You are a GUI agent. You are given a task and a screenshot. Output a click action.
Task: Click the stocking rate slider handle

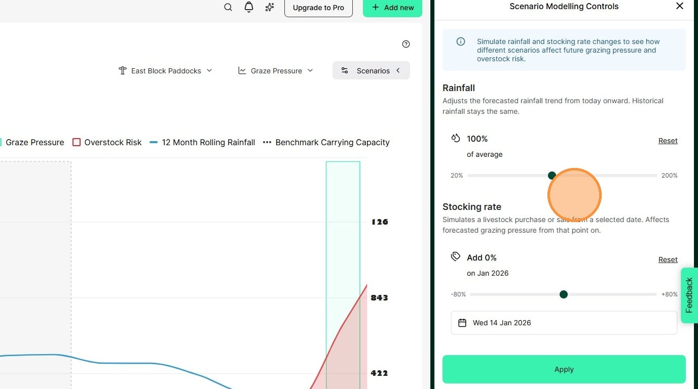pos(563,294)
